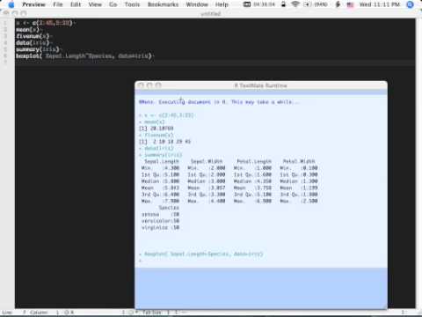Screen dimensions: 422x317
Task: Open the Tools menu
Action: pyautogui.click(x=132, y=4)
